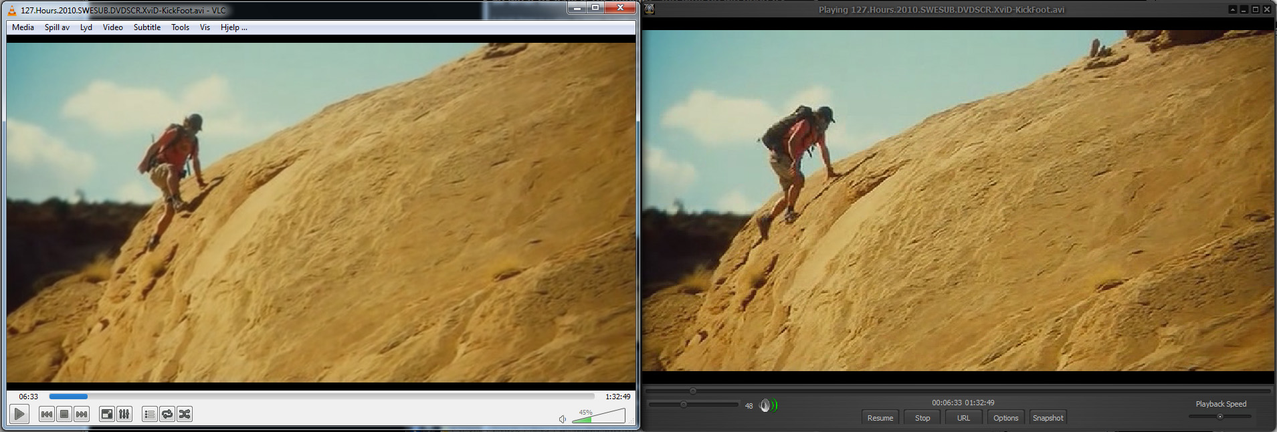The width and height of the screenshot is (1277, 432).
Task: Click the dark player volume value 48
Action: coord(749,406)
